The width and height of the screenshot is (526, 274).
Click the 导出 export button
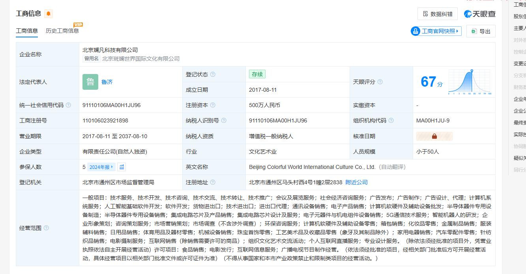point(481,31)
